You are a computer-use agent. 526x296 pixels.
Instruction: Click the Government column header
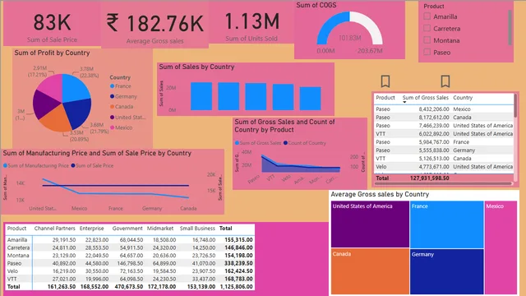127,229
